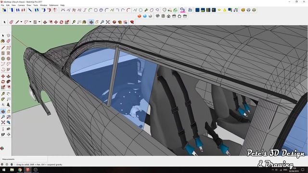Choose the Dimension tool

9,94
